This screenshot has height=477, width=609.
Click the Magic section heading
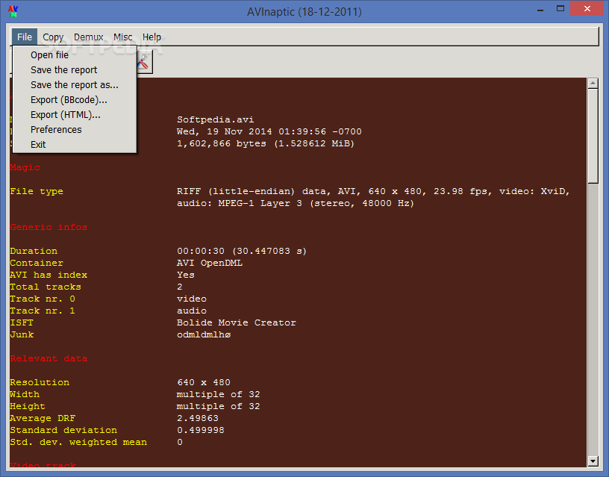25,167
